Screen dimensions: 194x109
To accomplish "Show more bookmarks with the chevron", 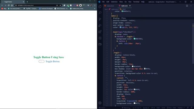I will 95,8.
